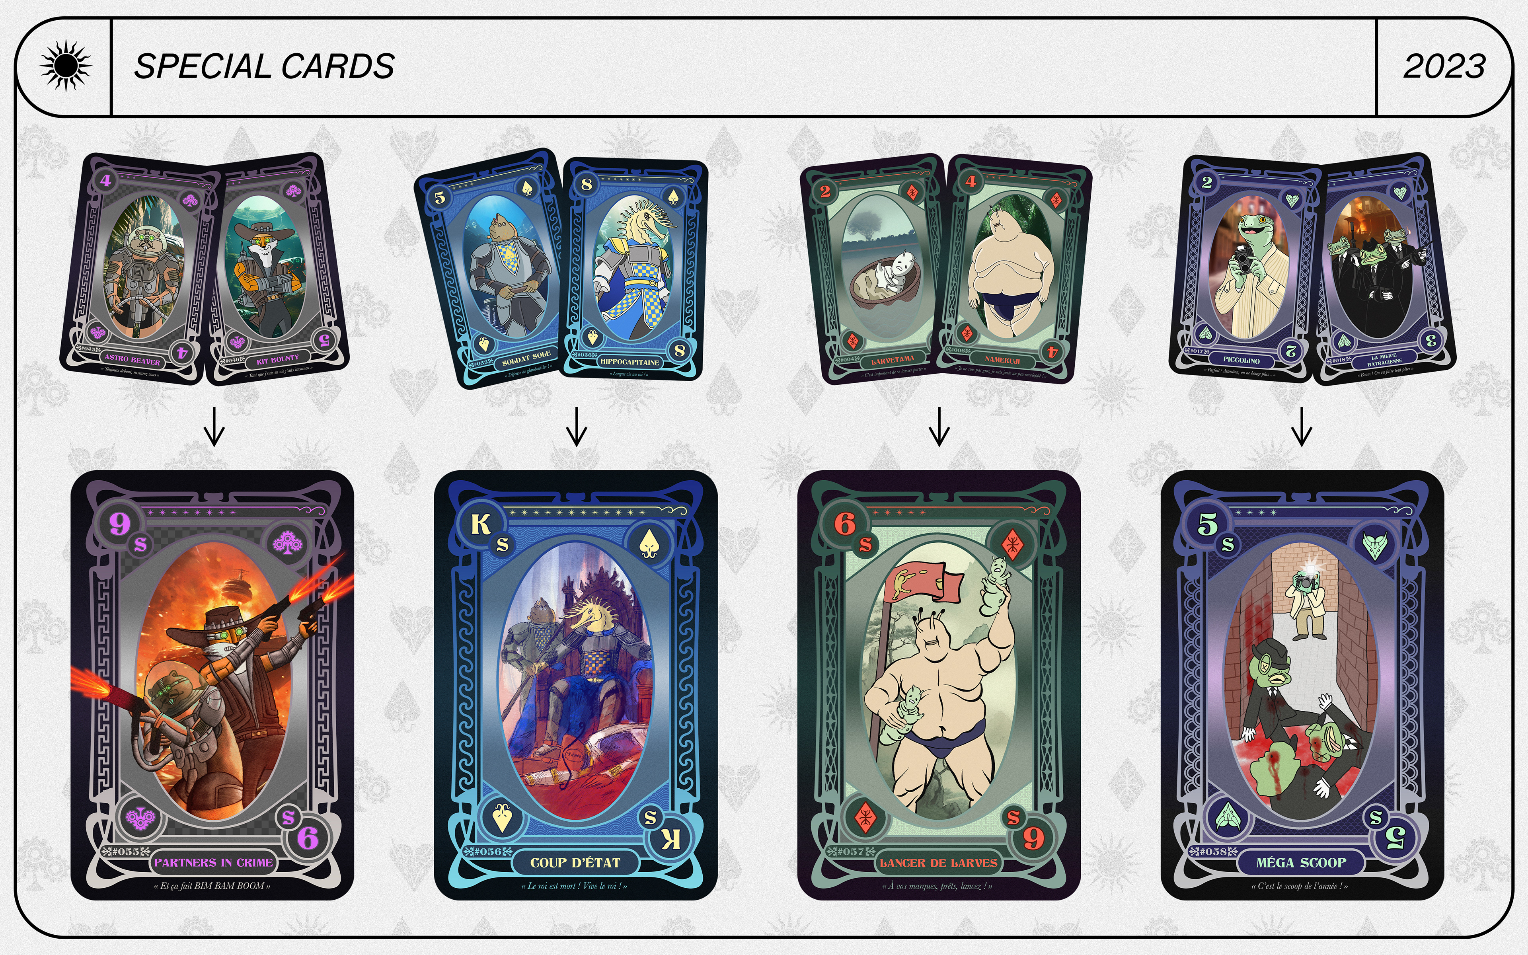The image size is (1528, 955).
Task: Click the SPECIAL CARDS header title
Action: pyautogui.click(x=265, y=66)
